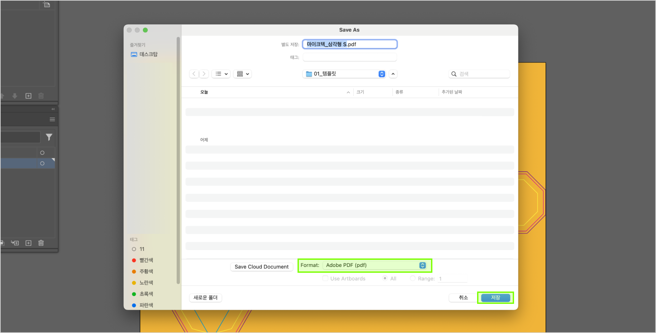
Task: Click the Save Cloud Document button
Action: click(262, 267)
